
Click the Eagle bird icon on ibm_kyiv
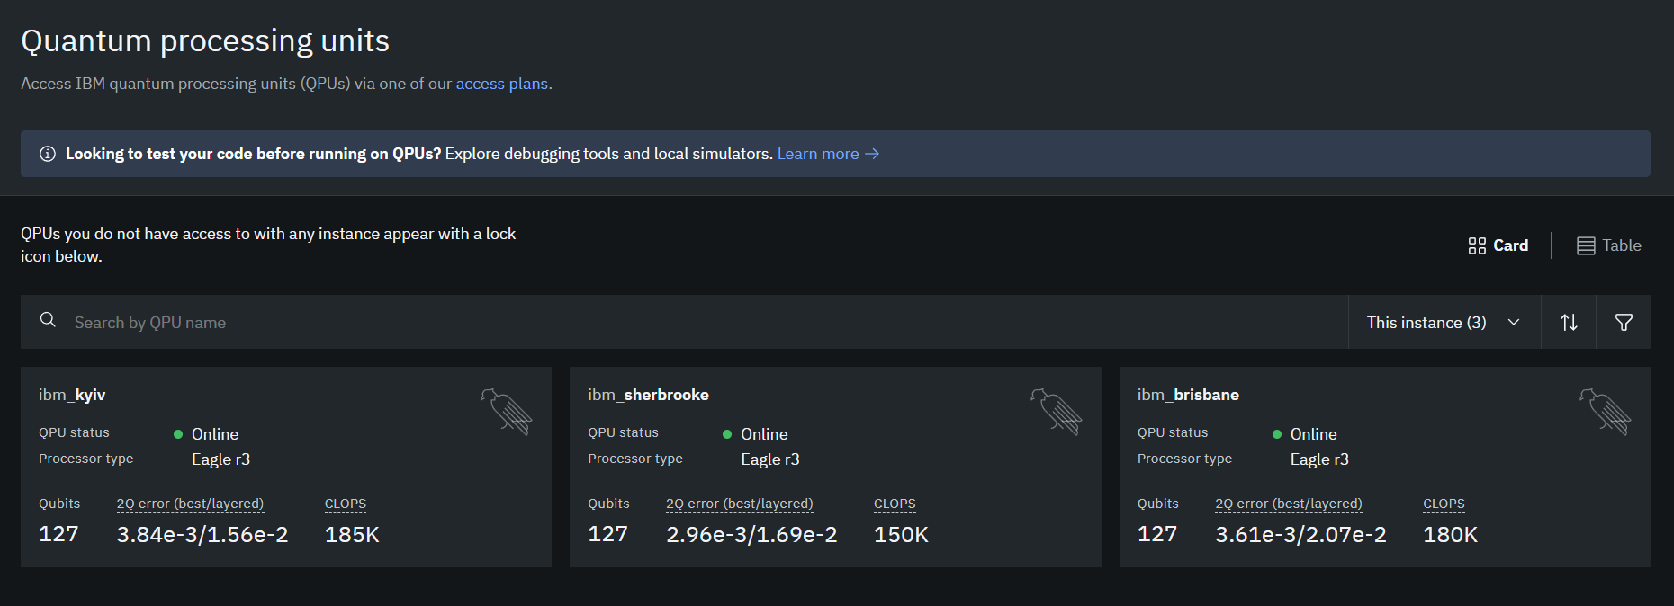(x=507, y=412)
